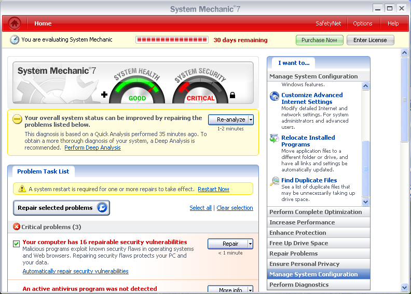Expand Repair Problems section

319,253
